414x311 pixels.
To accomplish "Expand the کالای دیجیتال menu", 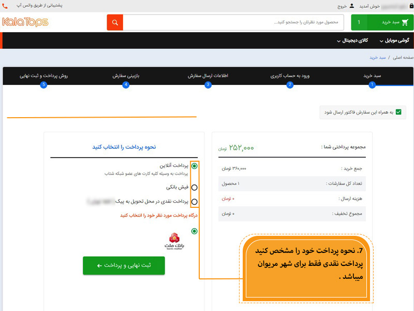I will (x=353, y=40).
